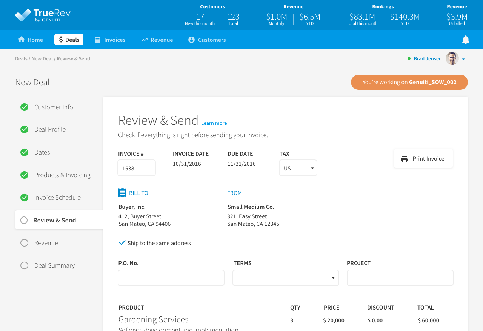Click the Brad Jensen name link
The width and height of the screenshot is (483, 331).
point(428,58)
